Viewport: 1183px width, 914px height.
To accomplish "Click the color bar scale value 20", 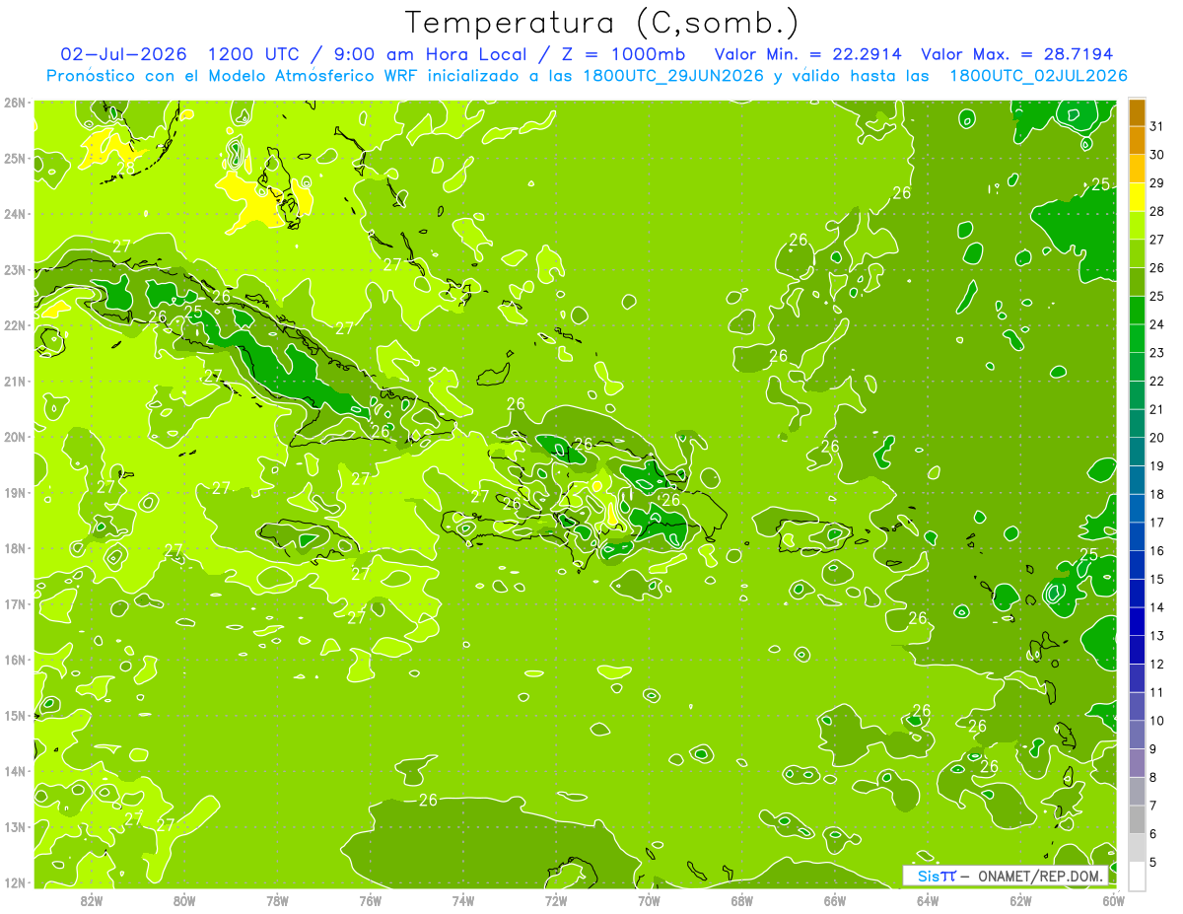I will point(1157,438).
